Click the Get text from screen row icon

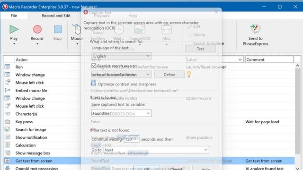pyautogui.click(x=8, y=161)
